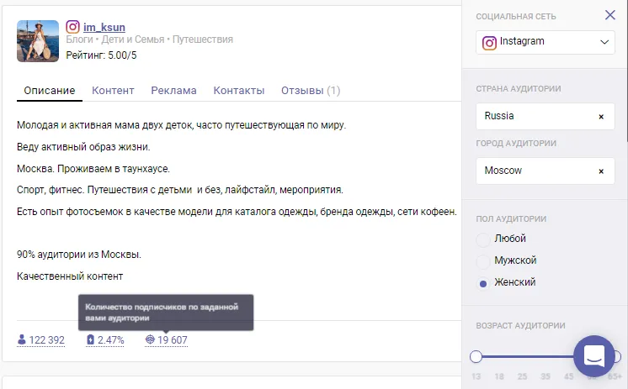Click the Russia country field
Viewport: 628px width, 389px height.
[546, 116]
